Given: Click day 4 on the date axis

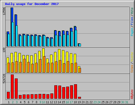Looking at the screenshot, I should point(21,102).
